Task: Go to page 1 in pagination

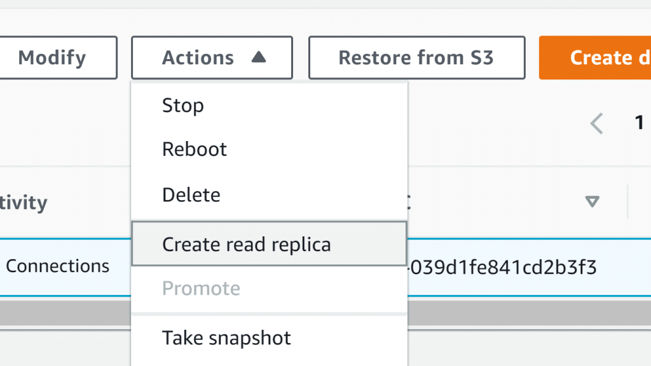Action: (640, 123)
